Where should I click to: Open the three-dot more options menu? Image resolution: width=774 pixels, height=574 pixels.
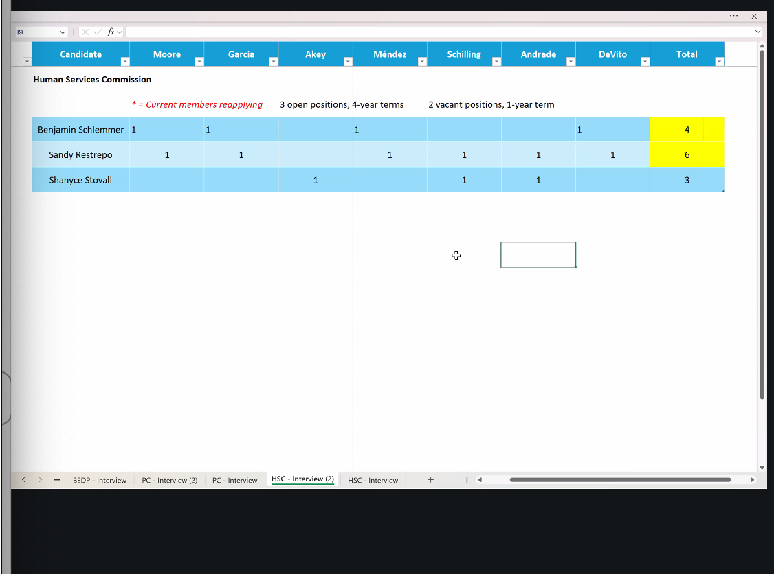tap(733, 16)
